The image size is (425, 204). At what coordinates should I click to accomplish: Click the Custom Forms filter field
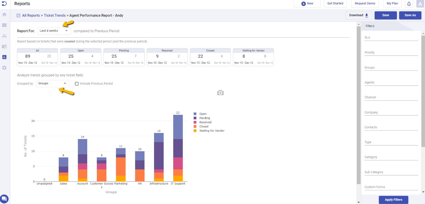pyautogui.click(x=391, y=187)
